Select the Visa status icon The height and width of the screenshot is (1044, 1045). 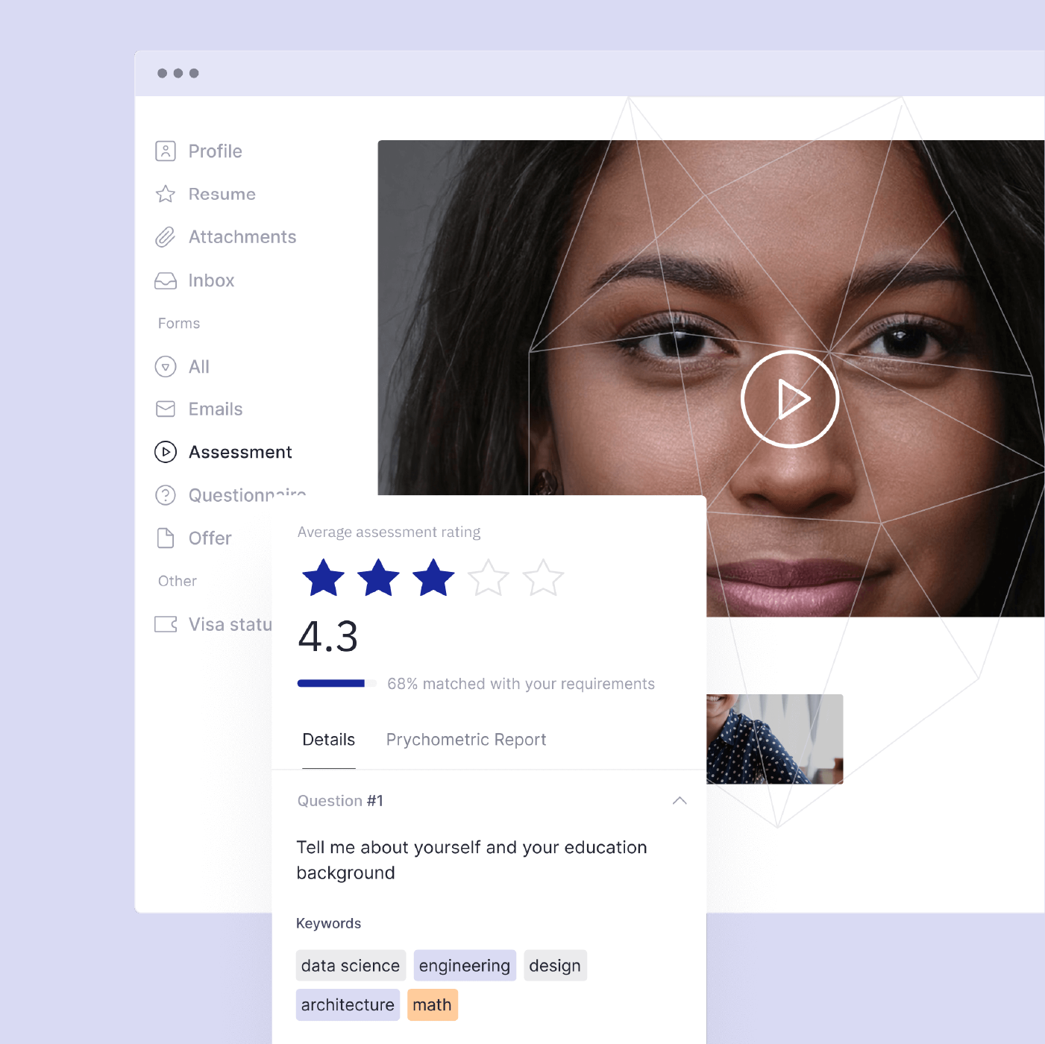point(165,624)
